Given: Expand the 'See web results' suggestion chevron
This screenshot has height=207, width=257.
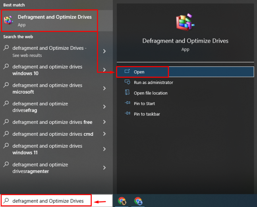Looking at the screenshot, I should click(104, 51).
